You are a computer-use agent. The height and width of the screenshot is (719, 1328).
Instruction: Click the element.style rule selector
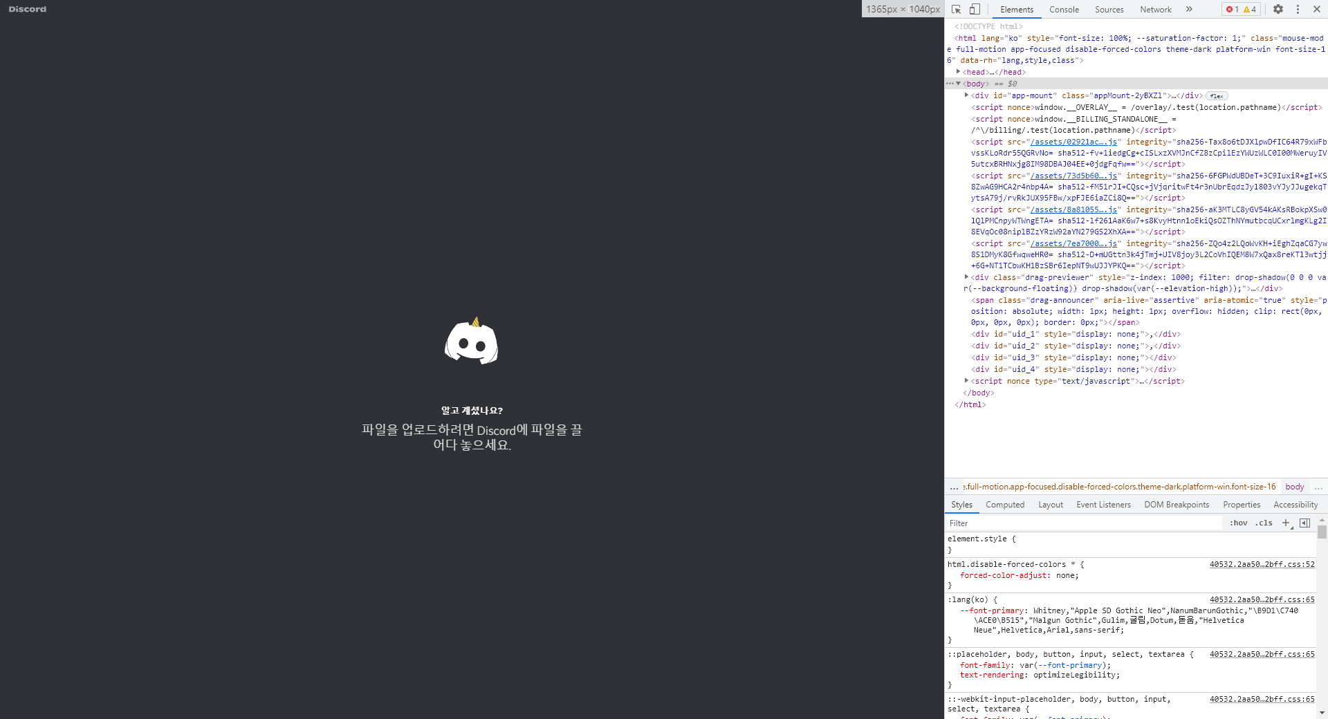[977, 539]
